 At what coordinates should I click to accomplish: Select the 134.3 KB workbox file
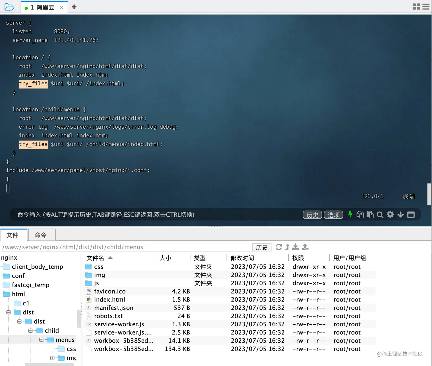[x=230, y=349]
